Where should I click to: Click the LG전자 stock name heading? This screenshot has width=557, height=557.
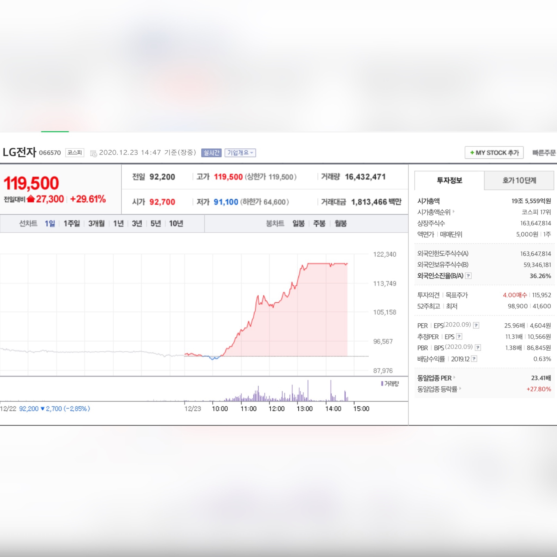[x=19, y=152]
